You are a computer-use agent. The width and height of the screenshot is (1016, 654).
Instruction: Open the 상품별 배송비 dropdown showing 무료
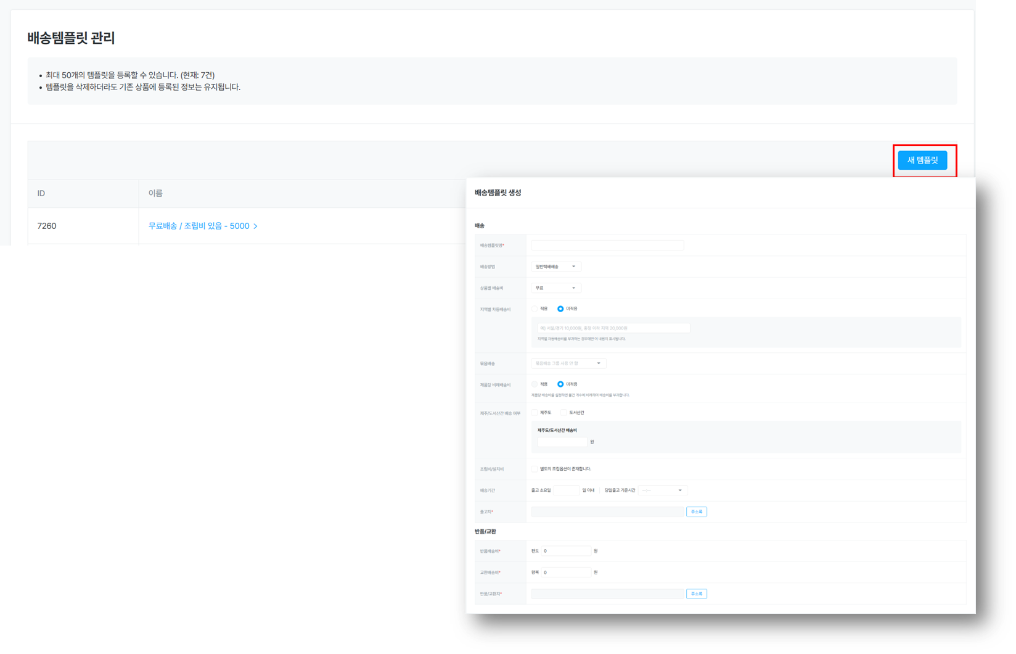click(x=556, y=288)
